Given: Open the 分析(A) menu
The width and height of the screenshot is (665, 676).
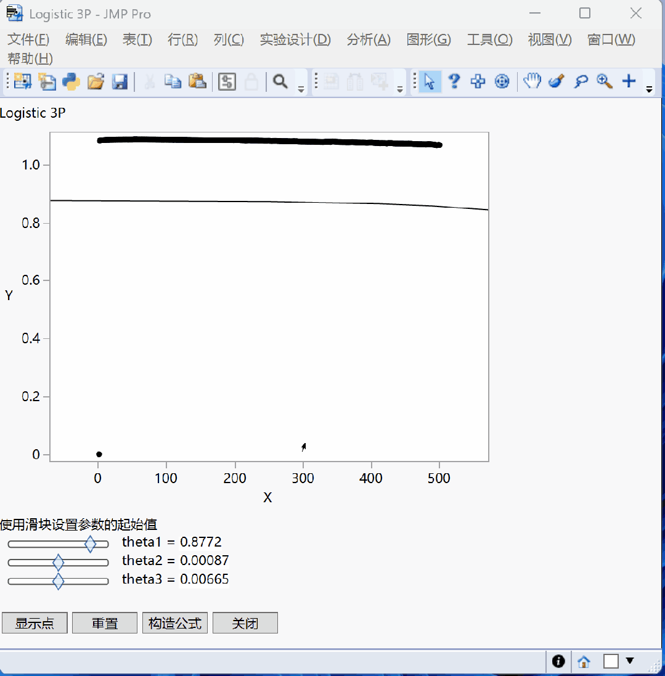Looking at the screenshot, I should tap(369, 39).
